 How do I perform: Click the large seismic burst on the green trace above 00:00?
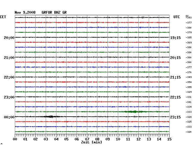135,112
